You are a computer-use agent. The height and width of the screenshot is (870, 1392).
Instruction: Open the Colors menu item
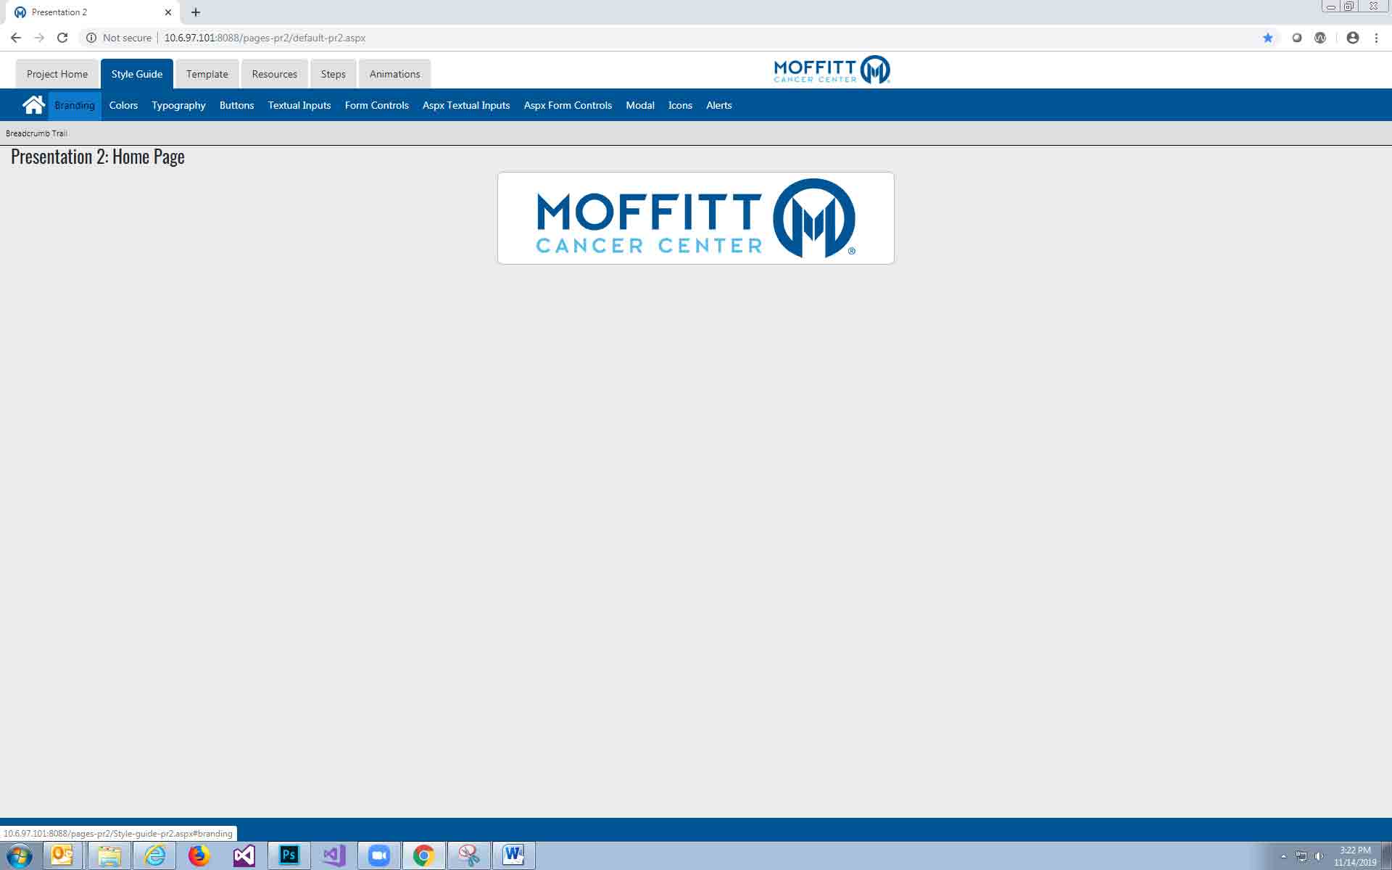[x=123, y=105]
